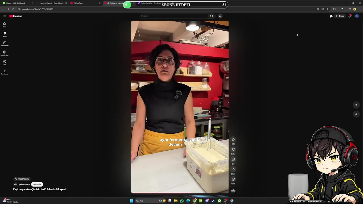This screenshot has width=363, height=204.
Task: View site information icon in address bar
Action: pyautogui.click(x=19, y=9)
